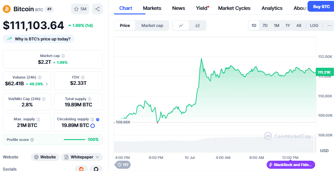Switch to line chart icon
The height and width of the screenshot is (171, 334).
pos(181,26)
